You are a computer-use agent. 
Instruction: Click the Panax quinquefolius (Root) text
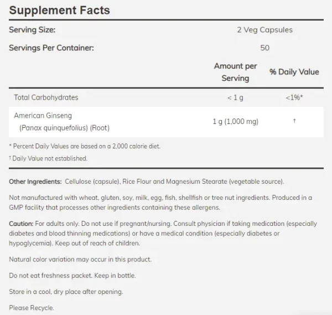click(x=64, y=128)
